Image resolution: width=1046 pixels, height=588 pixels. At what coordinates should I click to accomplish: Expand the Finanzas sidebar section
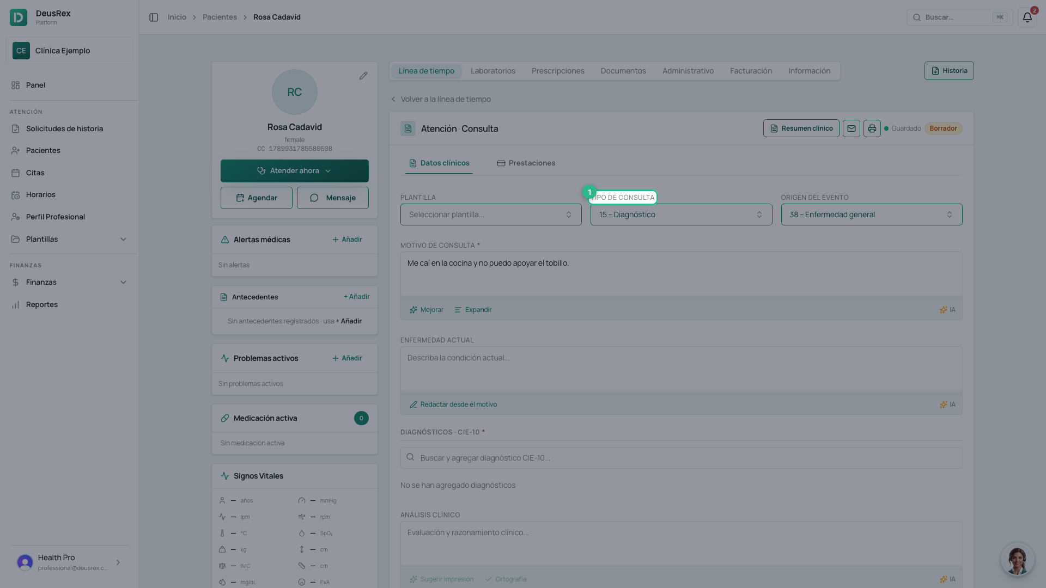coord(69,282)
